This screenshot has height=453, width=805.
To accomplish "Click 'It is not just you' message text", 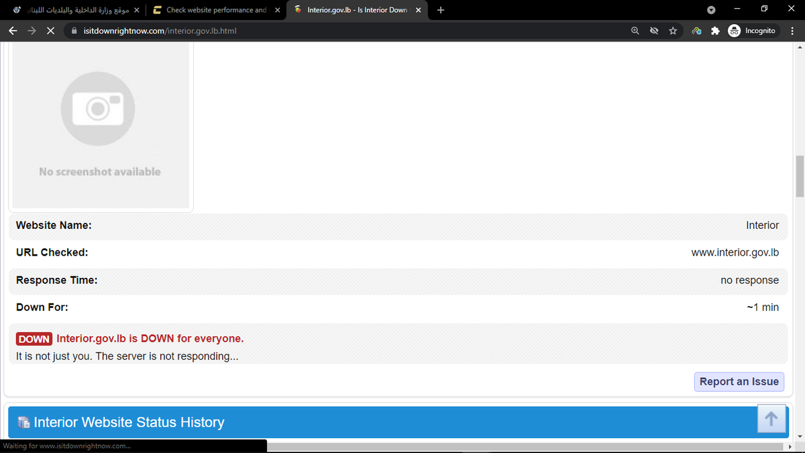I will pos(127,356).
